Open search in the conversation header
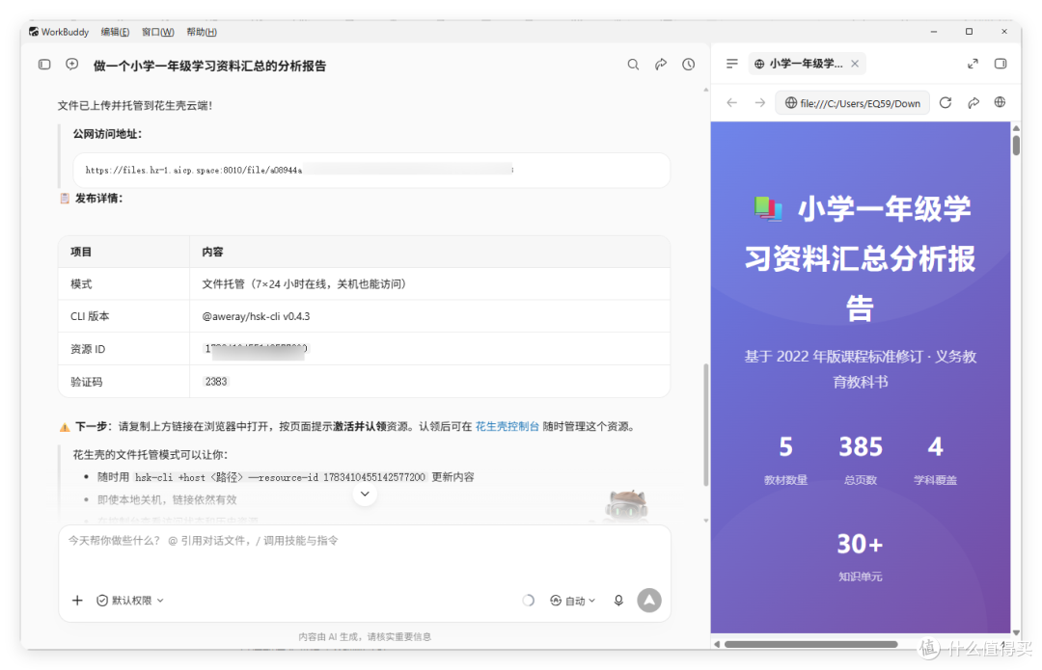The width and height of the screenshot is (1042, 670). (x=633, y=65)
